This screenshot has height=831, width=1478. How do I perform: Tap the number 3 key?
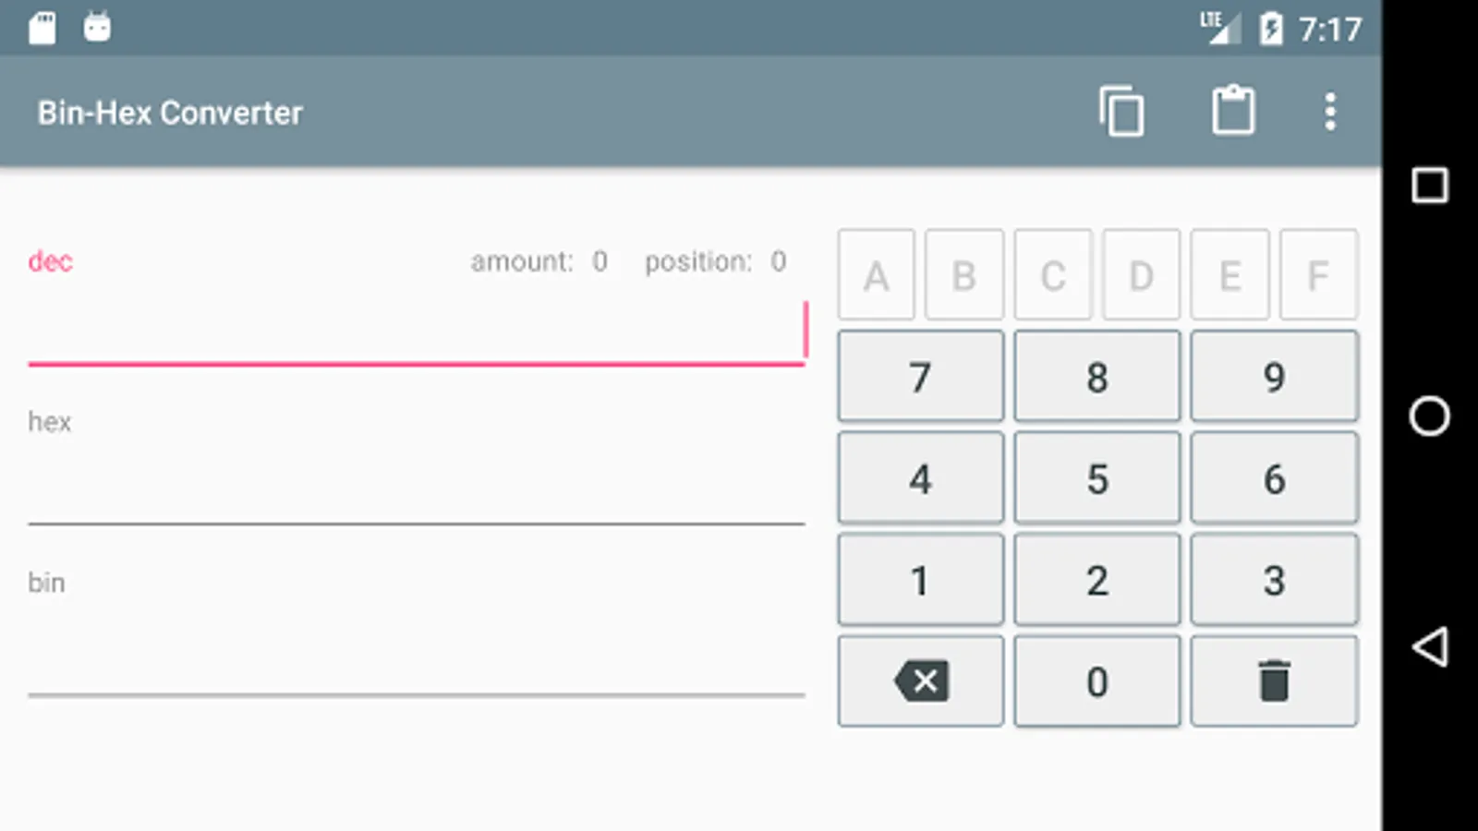tap(1274, 579)
